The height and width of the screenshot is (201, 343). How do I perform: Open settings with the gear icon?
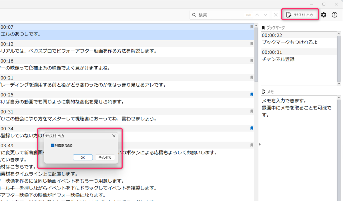[x=324, y=15]
